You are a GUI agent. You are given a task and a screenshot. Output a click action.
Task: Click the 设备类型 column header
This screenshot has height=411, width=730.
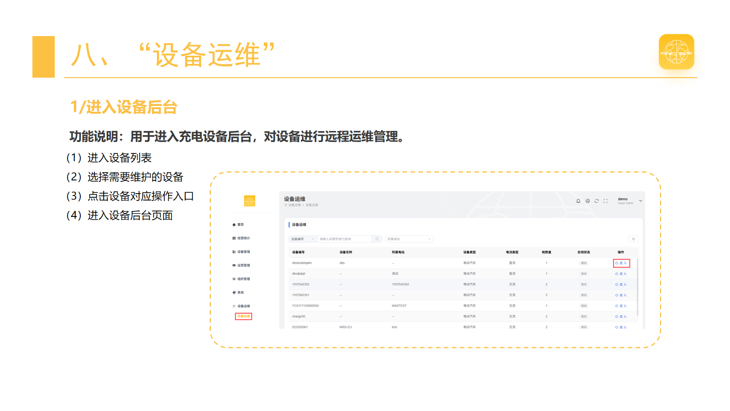[469, 252]
